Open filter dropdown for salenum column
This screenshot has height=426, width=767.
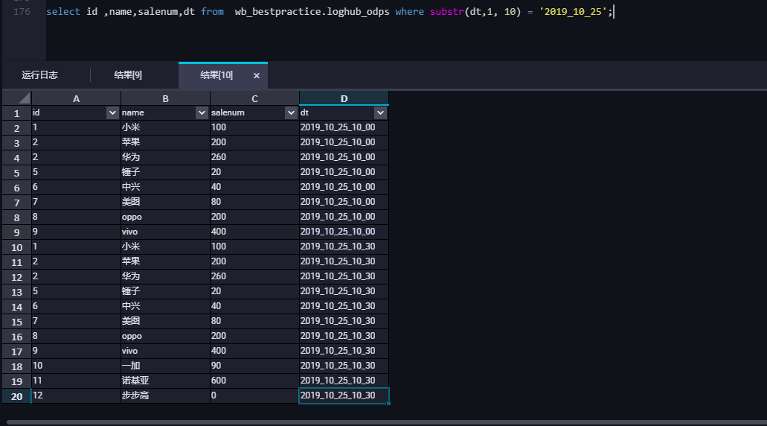pyautogui.click(x=291, y=112)
